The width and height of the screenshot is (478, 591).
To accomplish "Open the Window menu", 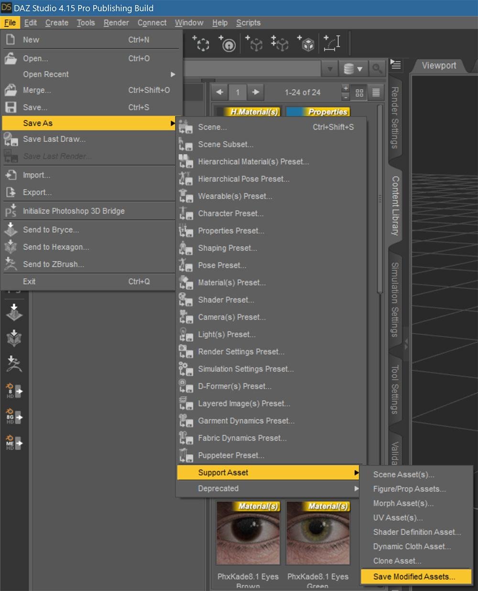I will [189, 22].
